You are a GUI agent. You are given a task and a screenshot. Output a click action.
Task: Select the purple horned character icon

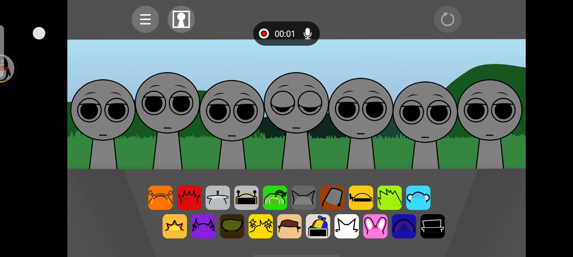click(203, 226)
